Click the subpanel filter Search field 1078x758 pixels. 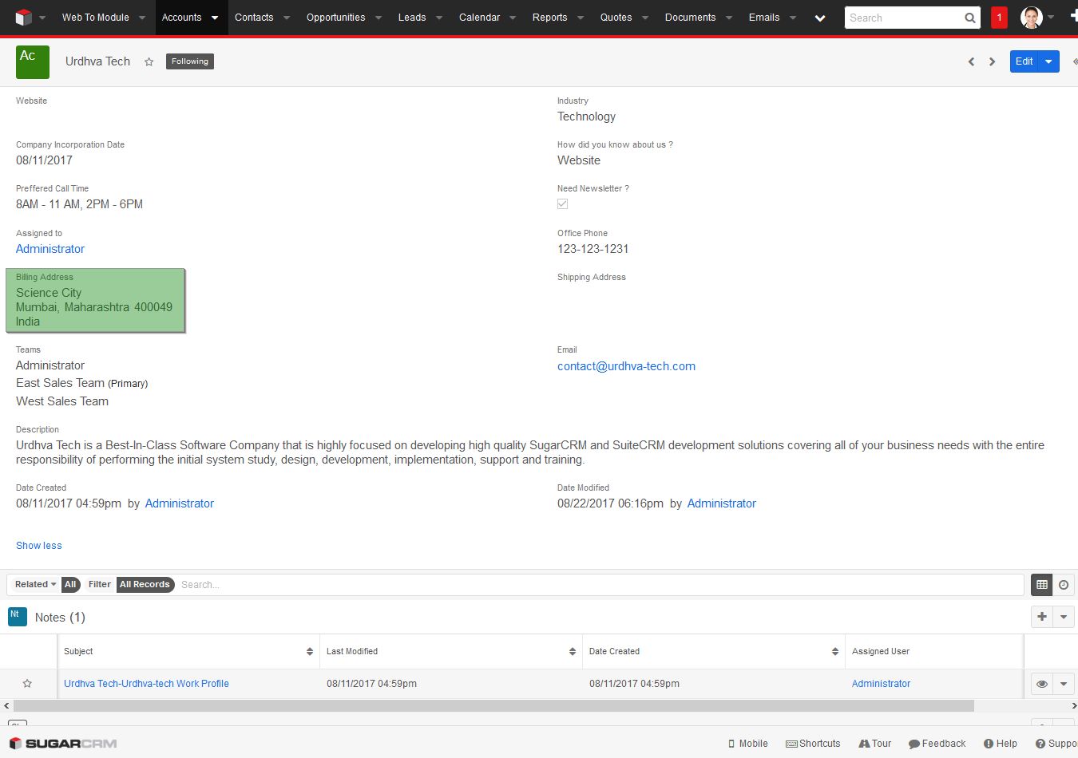click(x=601, y=585)
